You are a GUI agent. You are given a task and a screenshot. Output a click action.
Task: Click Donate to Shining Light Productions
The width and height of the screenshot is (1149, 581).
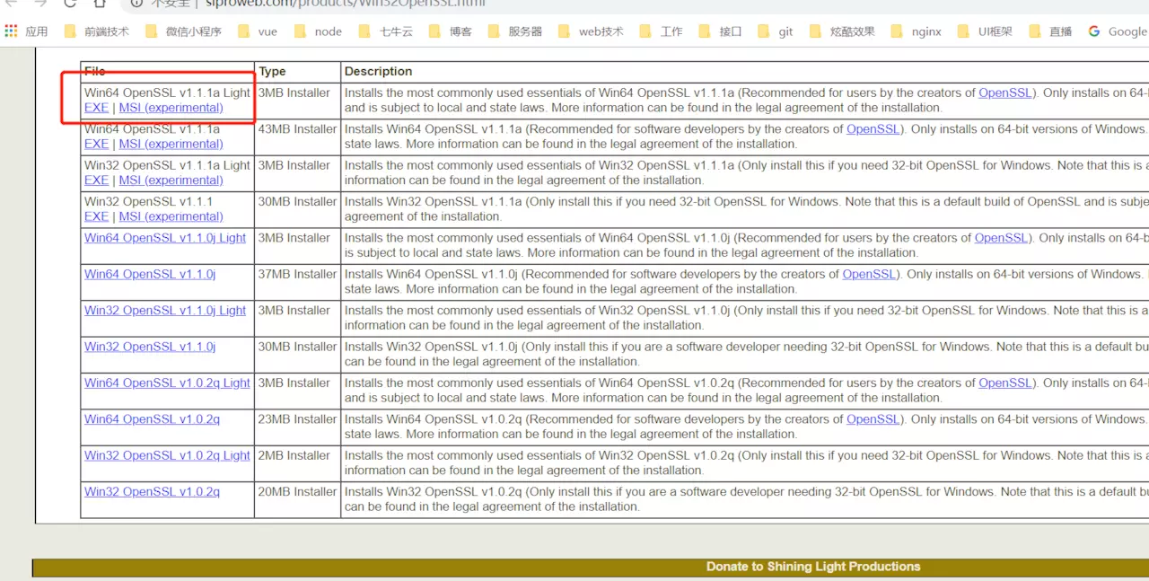click(812, 566)
